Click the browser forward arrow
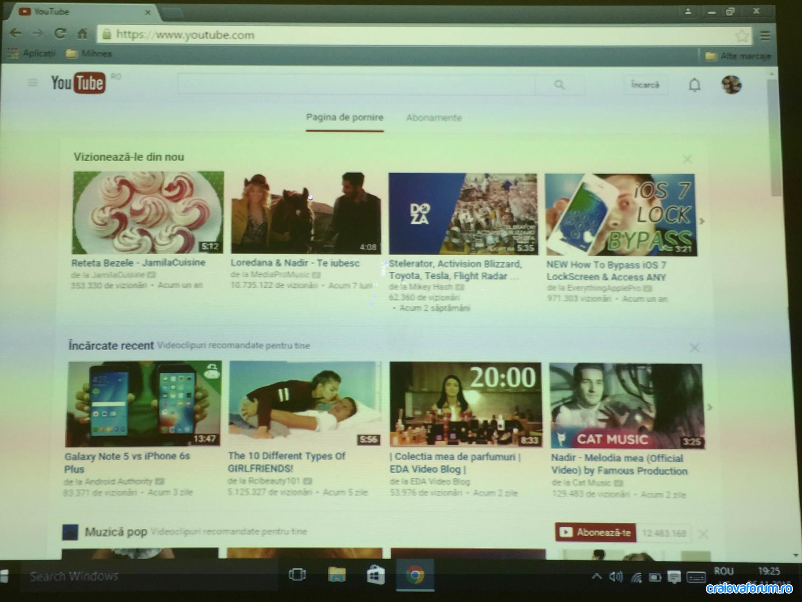802x602 pixels. 38,33
